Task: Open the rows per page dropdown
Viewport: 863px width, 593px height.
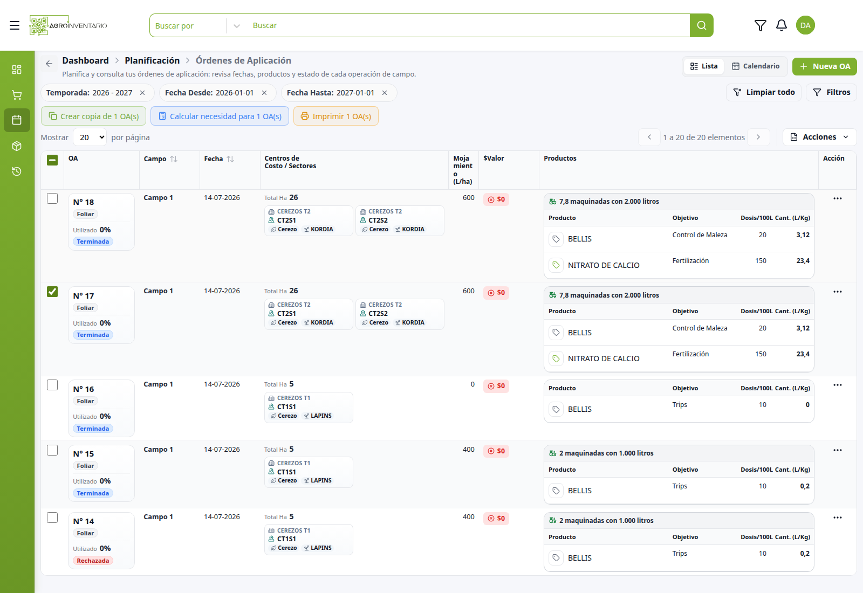Action: click(90, 137)
